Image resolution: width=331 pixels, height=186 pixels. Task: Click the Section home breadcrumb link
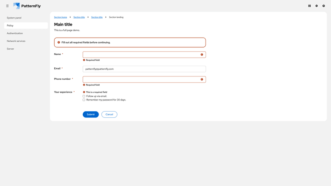point(60,17)
